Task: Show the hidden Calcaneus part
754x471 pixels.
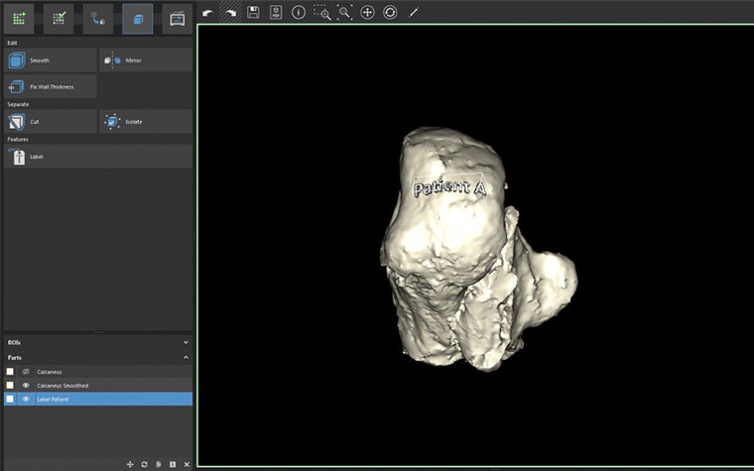Action: point(26,371)
